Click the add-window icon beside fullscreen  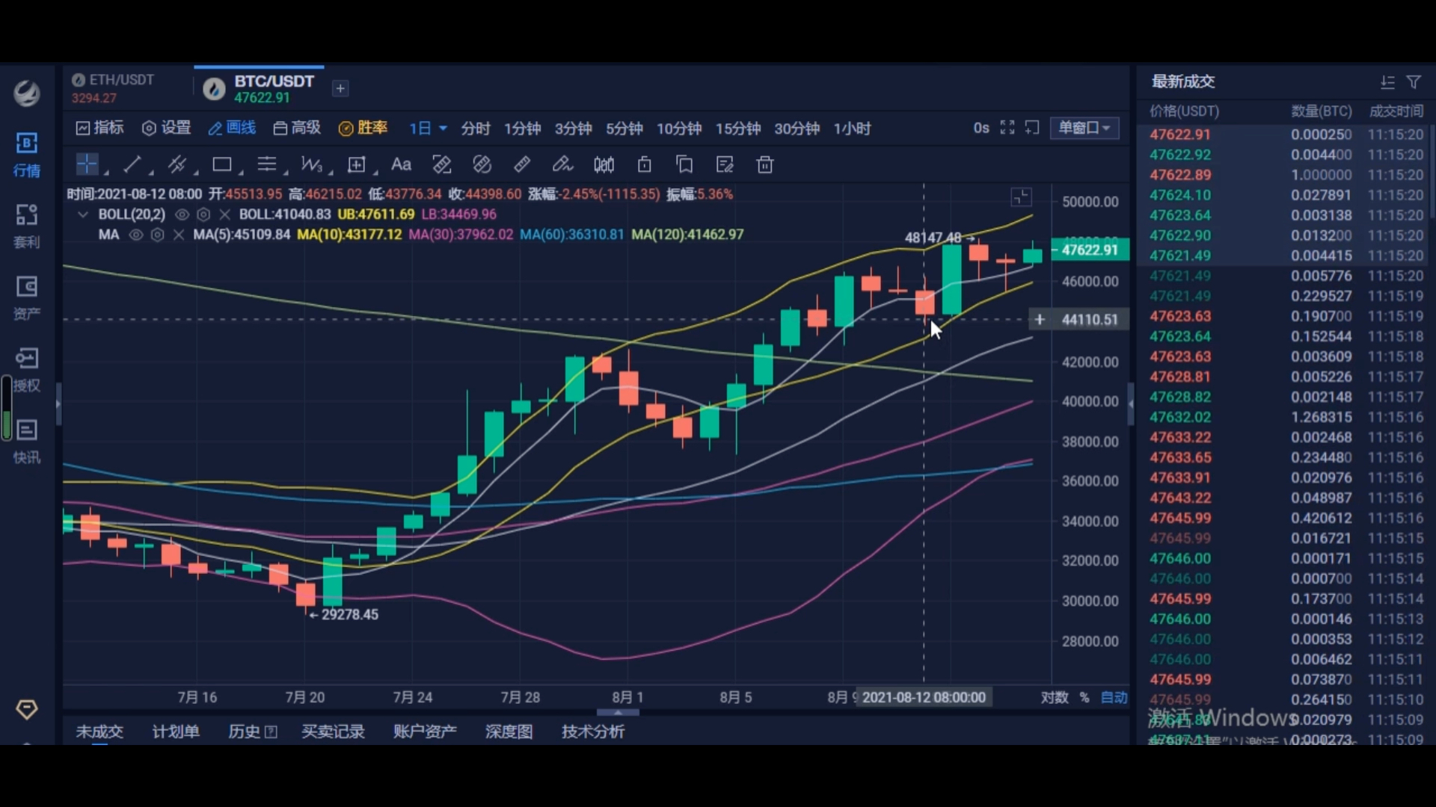coord(1032,128)
